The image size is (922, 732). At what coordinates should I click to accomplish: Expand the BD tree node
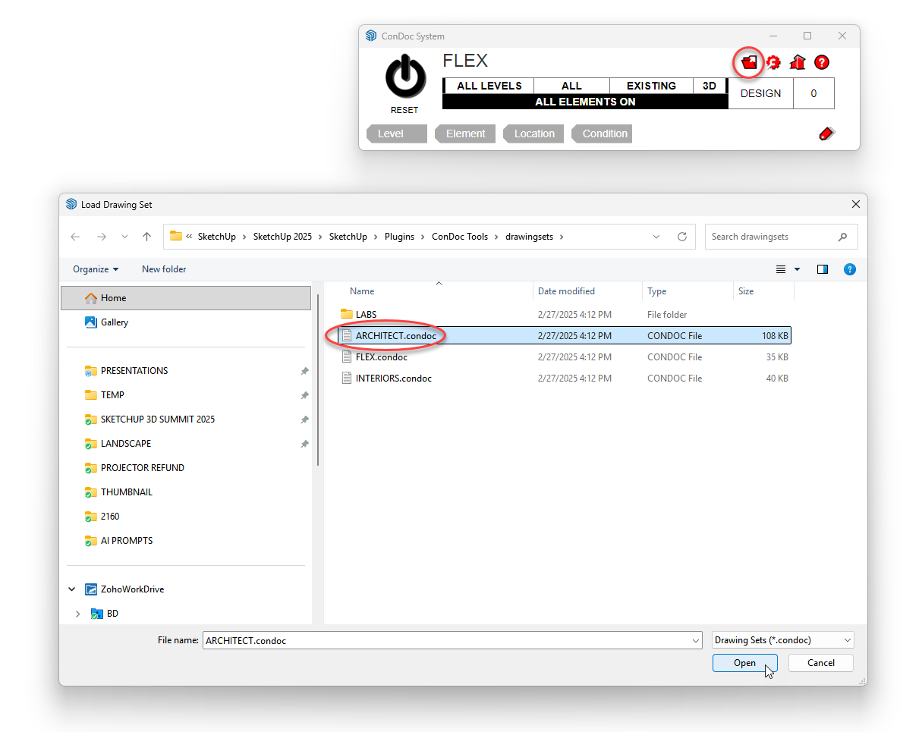[77, 614]
